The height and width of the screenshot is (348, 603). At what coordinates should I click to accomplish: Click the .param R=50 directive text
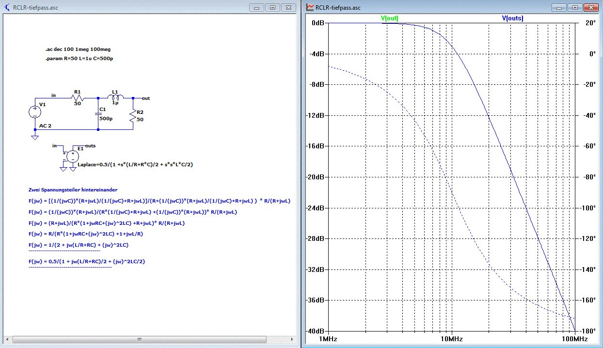[x=79, y=59]
